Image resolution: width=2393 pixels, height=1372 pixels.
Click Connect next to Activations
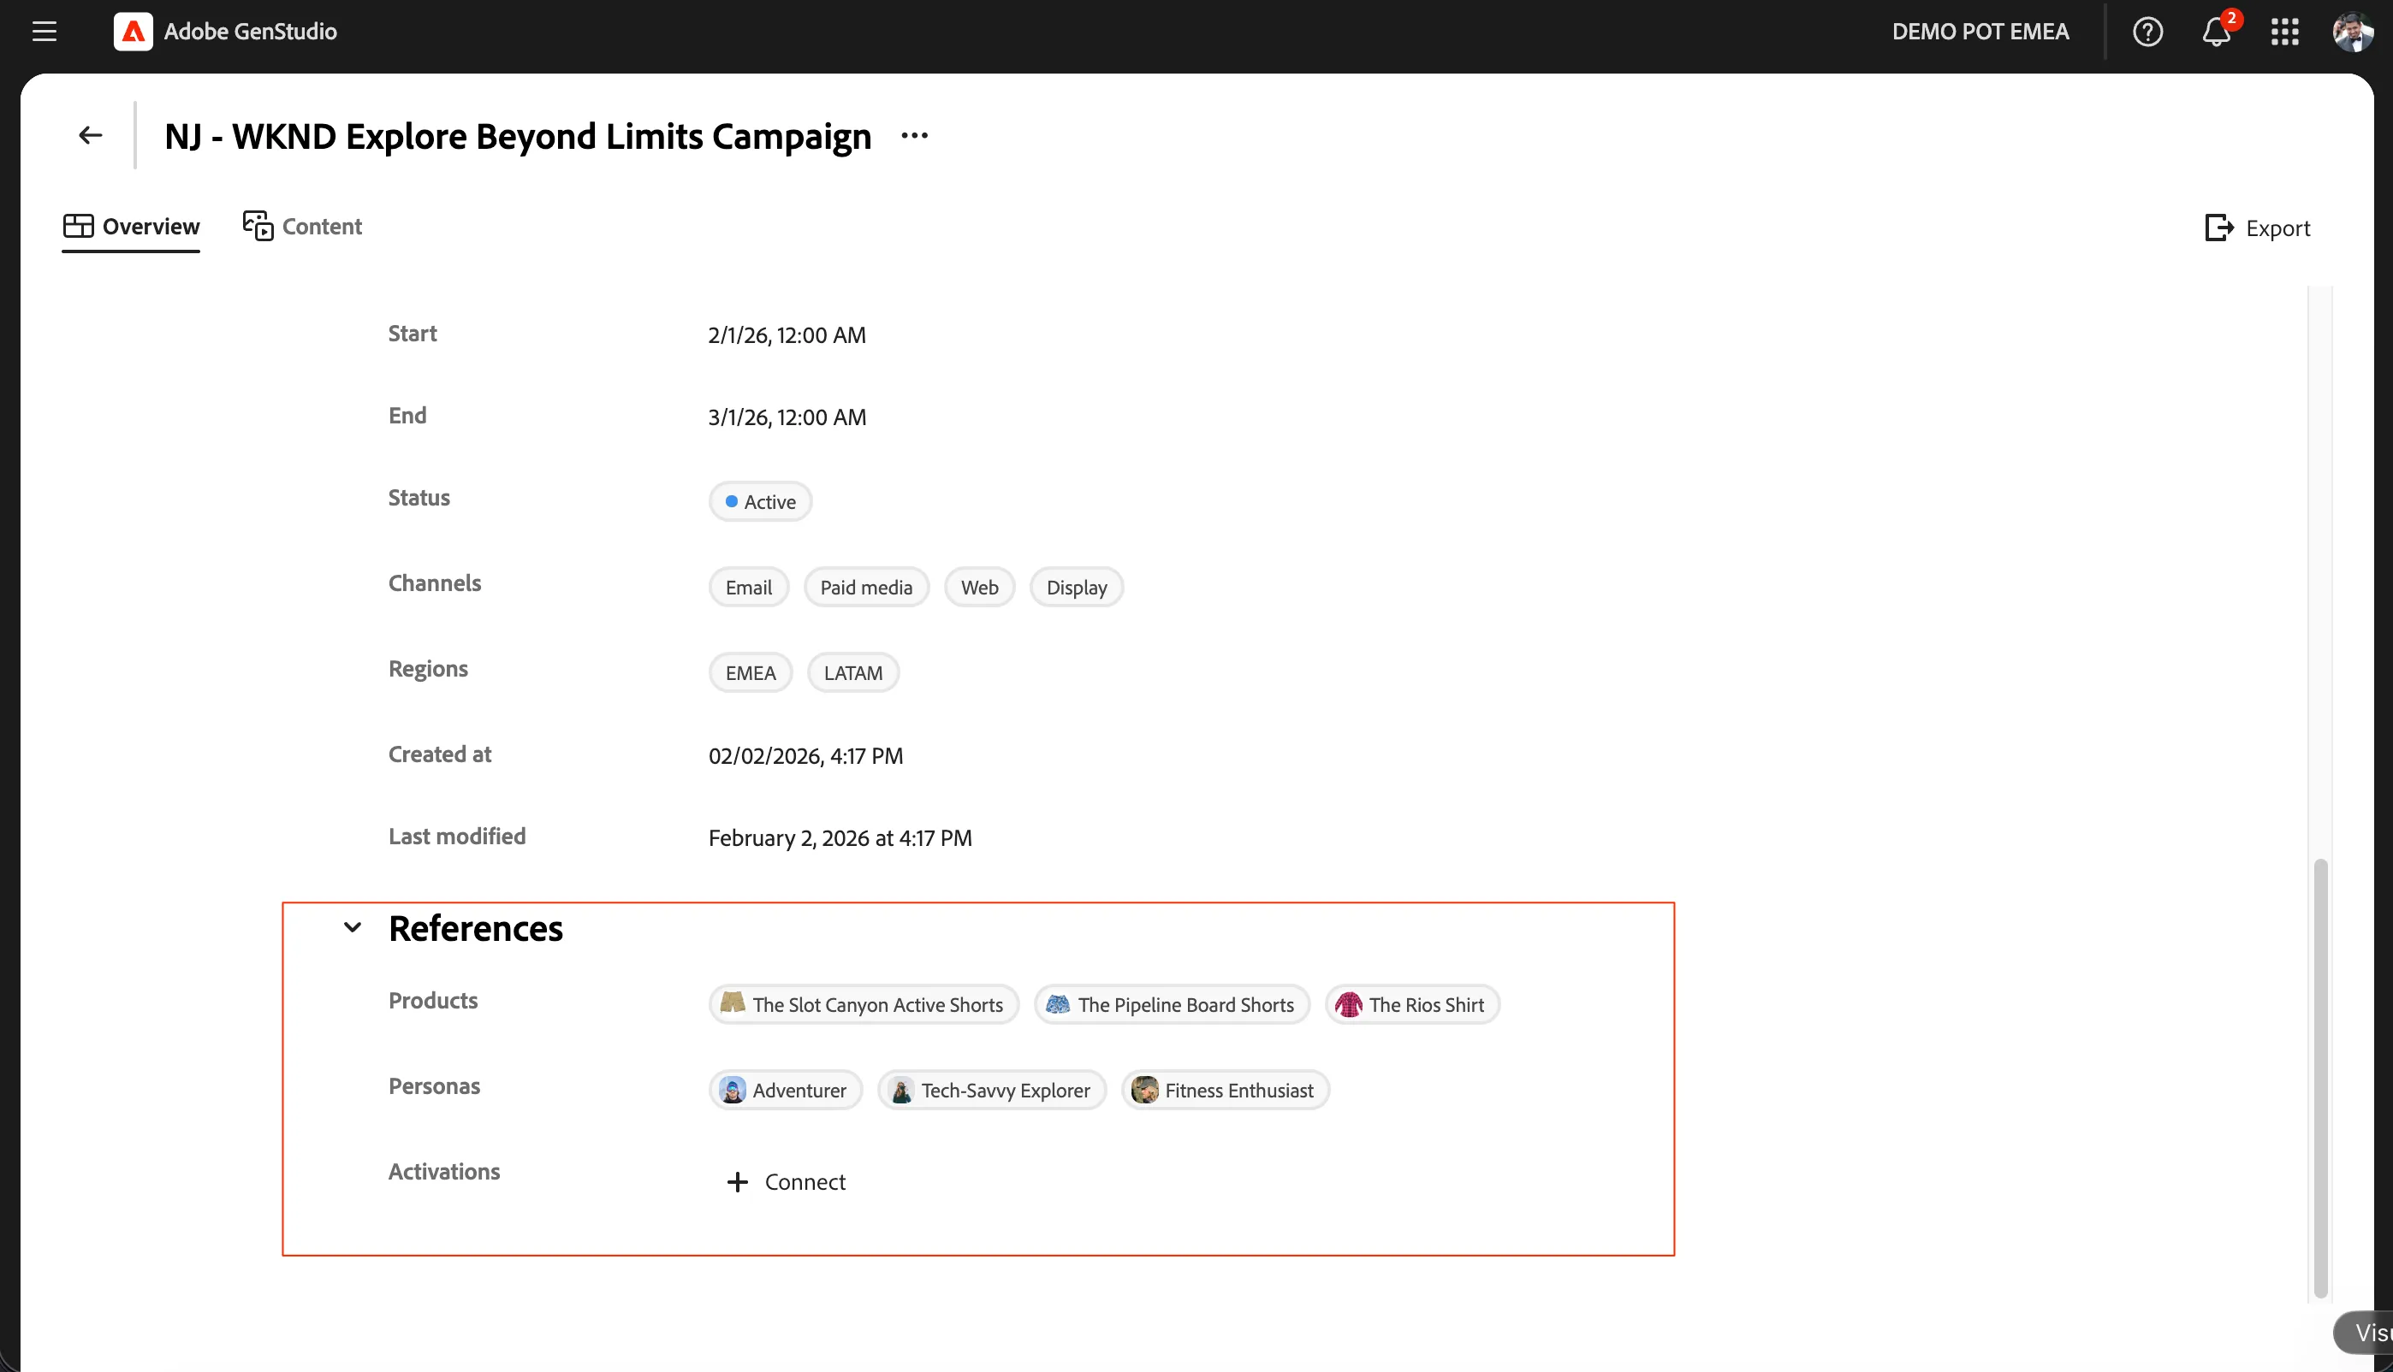click(787, 1181)
